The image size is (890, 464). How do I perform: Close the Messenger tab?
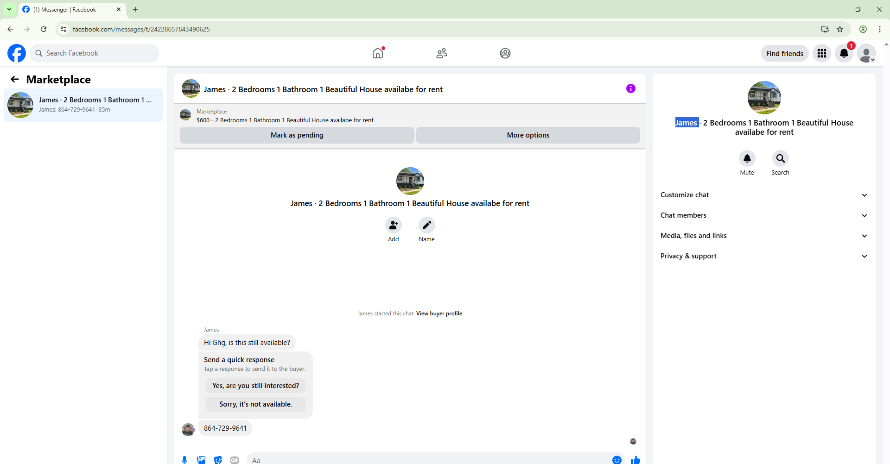119,9
